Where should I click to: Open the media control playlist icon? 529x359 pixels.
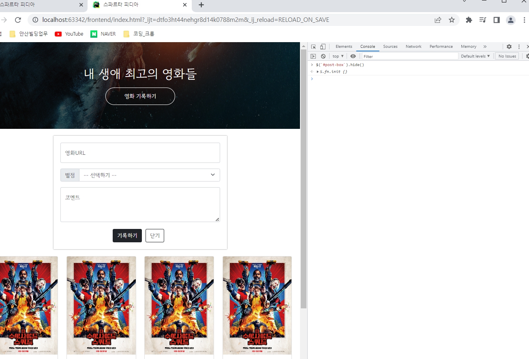pyautogui.click(x=482, y=20)
